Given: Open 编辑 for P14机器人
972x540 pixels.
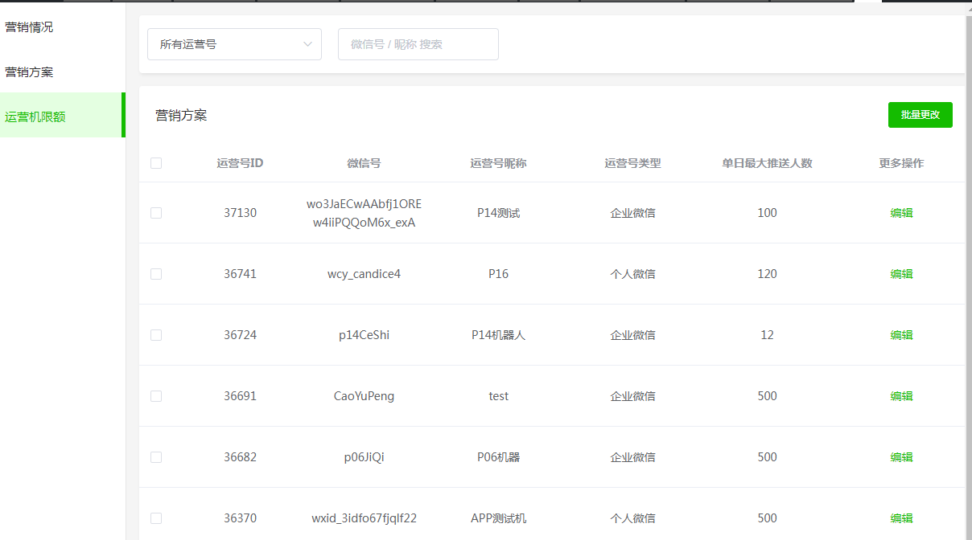Looking at the screenshot, I should coord(901,335).
